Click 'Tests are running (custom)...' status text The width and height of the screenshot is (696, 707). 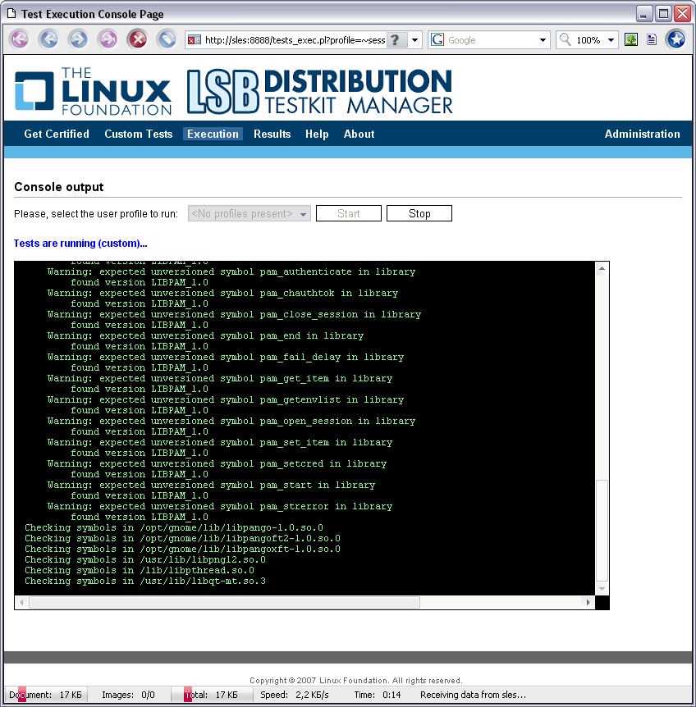point(80,244)
